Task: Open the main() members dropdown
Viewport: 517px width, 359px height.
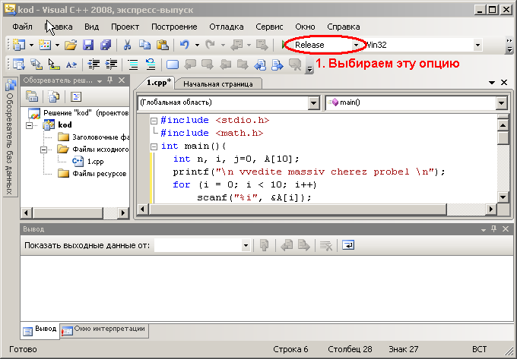Action: [501, 103]
